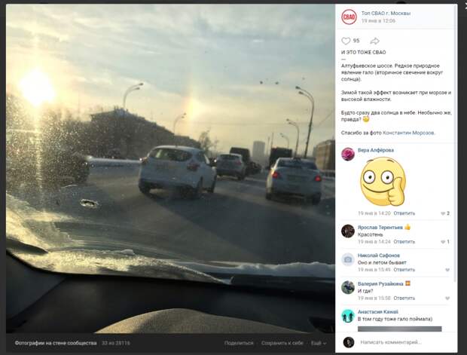
Task: Like Вера Алфёрова's sticker comment
Action: (x=443, y=213)
